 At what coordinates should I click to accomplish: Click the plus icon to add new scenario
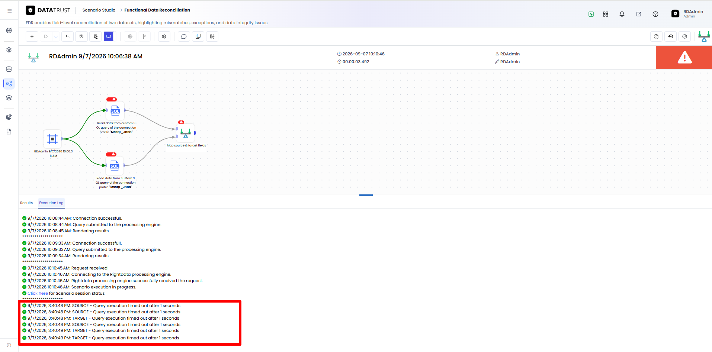(x=32, y=36)
